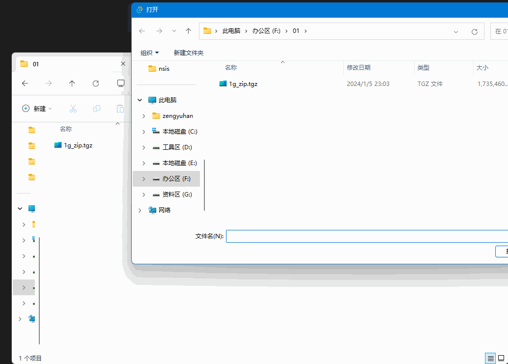The image size is (508, 364).
Task: Switch Explorer to large icons view
Action: [501, 358]
